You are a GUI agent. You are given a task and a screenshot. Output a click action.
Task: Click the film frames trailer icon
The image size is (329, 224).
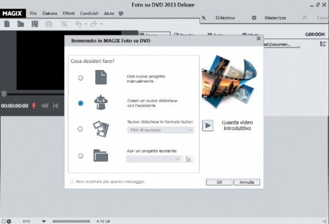point(101,129)
